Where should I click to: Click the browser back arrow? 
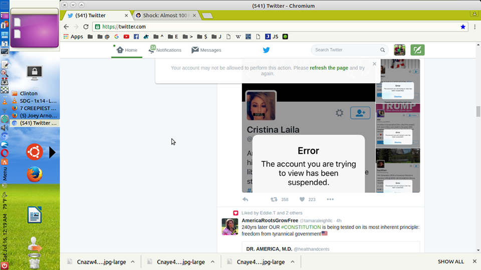(66, 27)
